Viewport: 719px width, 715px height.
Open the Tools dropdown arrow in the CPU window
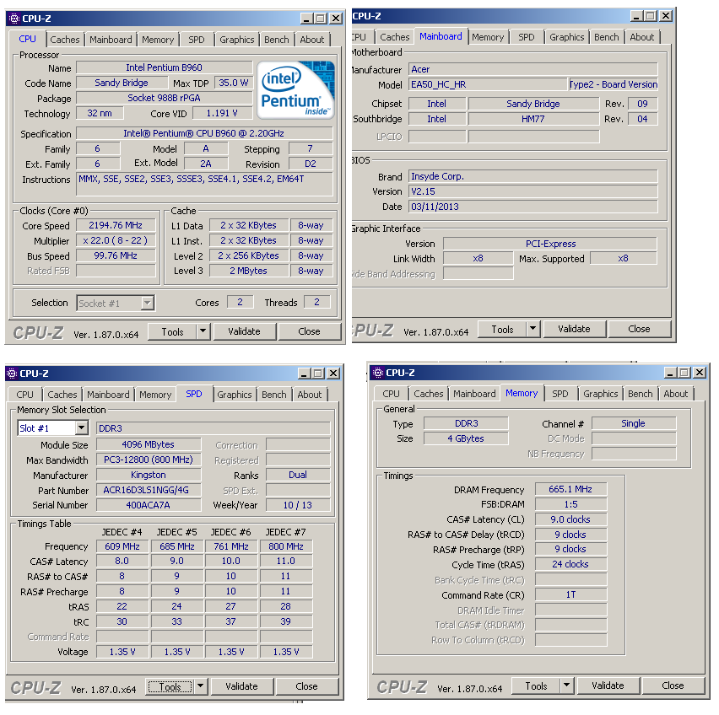(203, 331)
